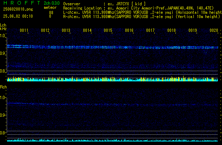
Task: Click the Lch 0.9 kHz axis label
Action: [2, 53]
